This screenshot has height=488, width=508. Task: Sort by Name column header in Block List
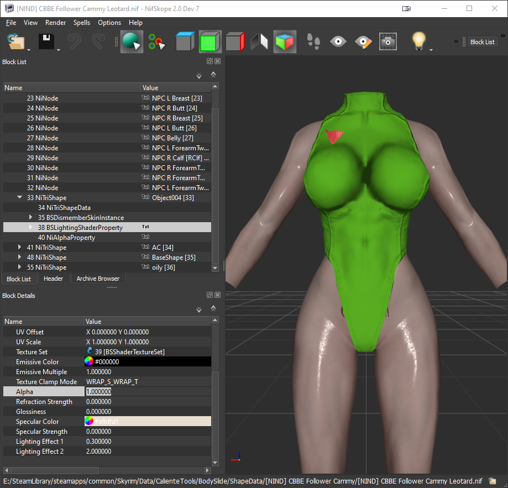click(72, 88)
